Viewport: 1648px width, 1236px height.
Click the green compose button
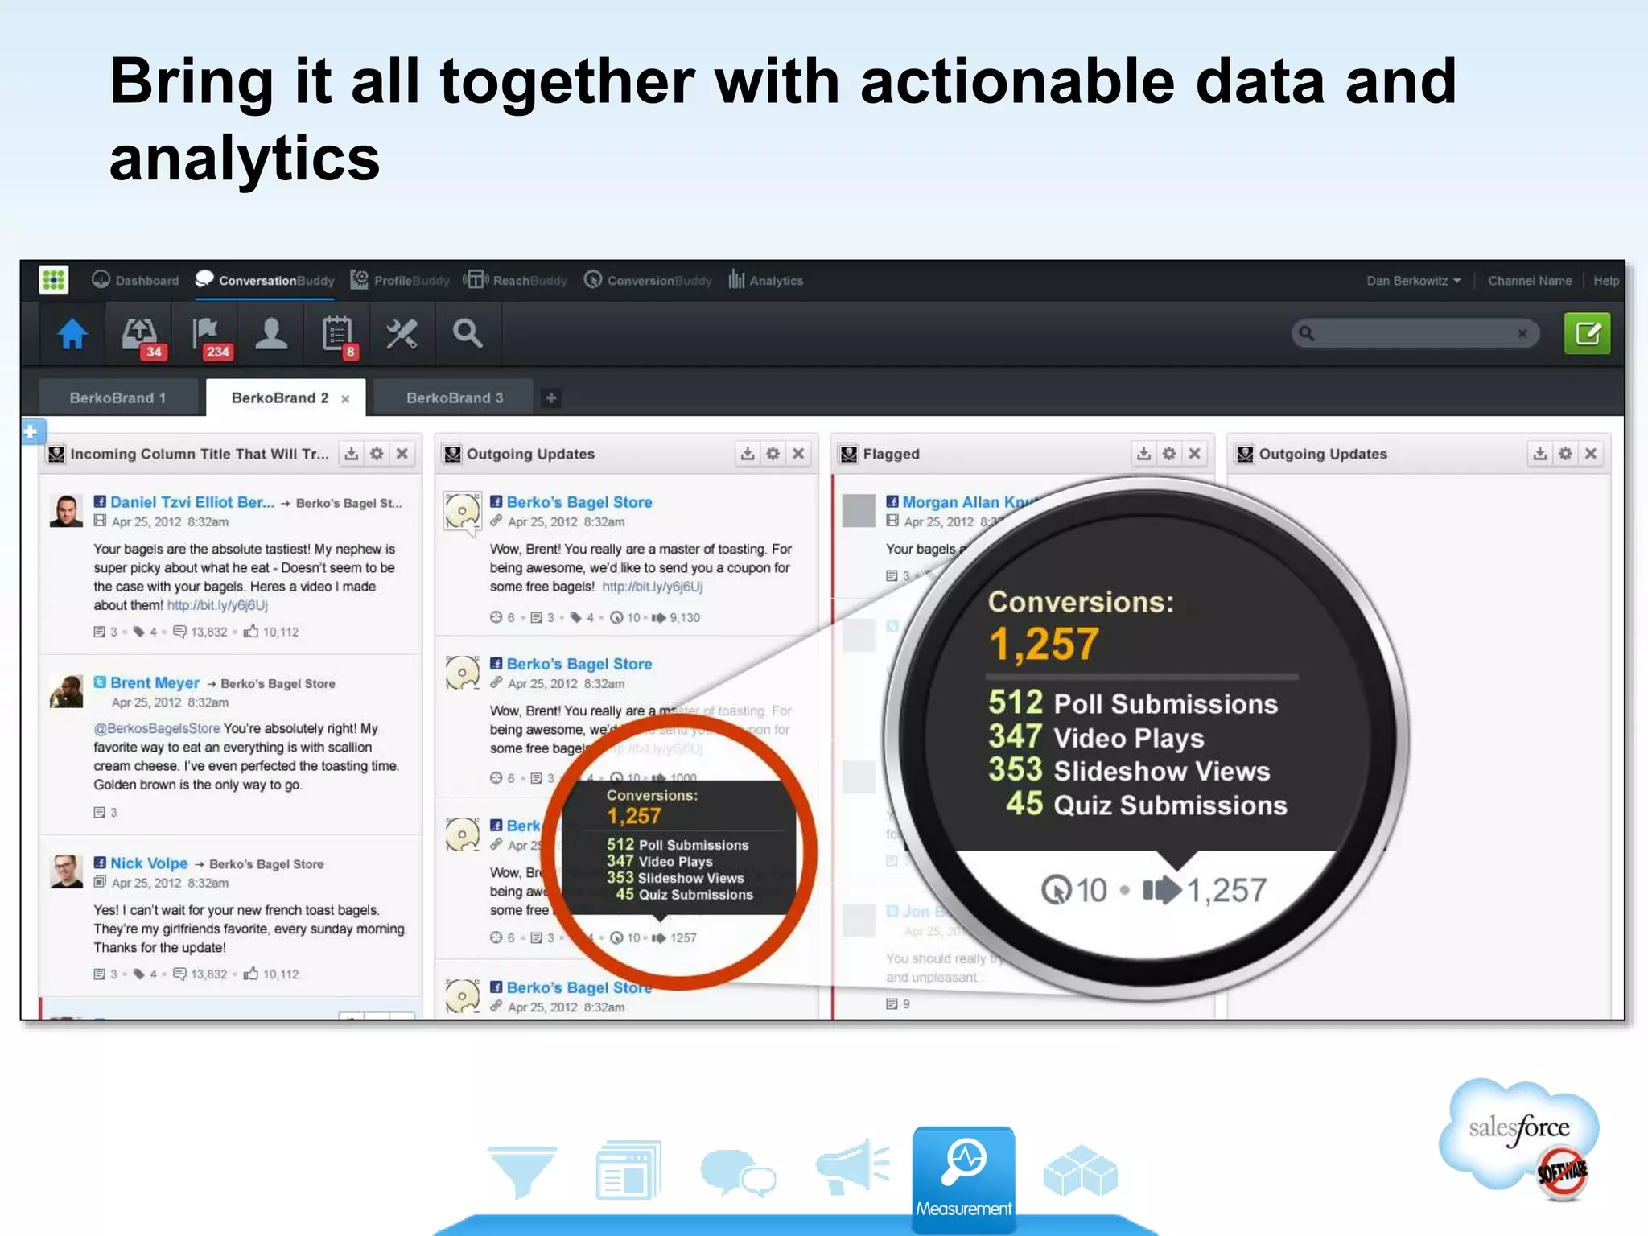(x=1587, y=333)
